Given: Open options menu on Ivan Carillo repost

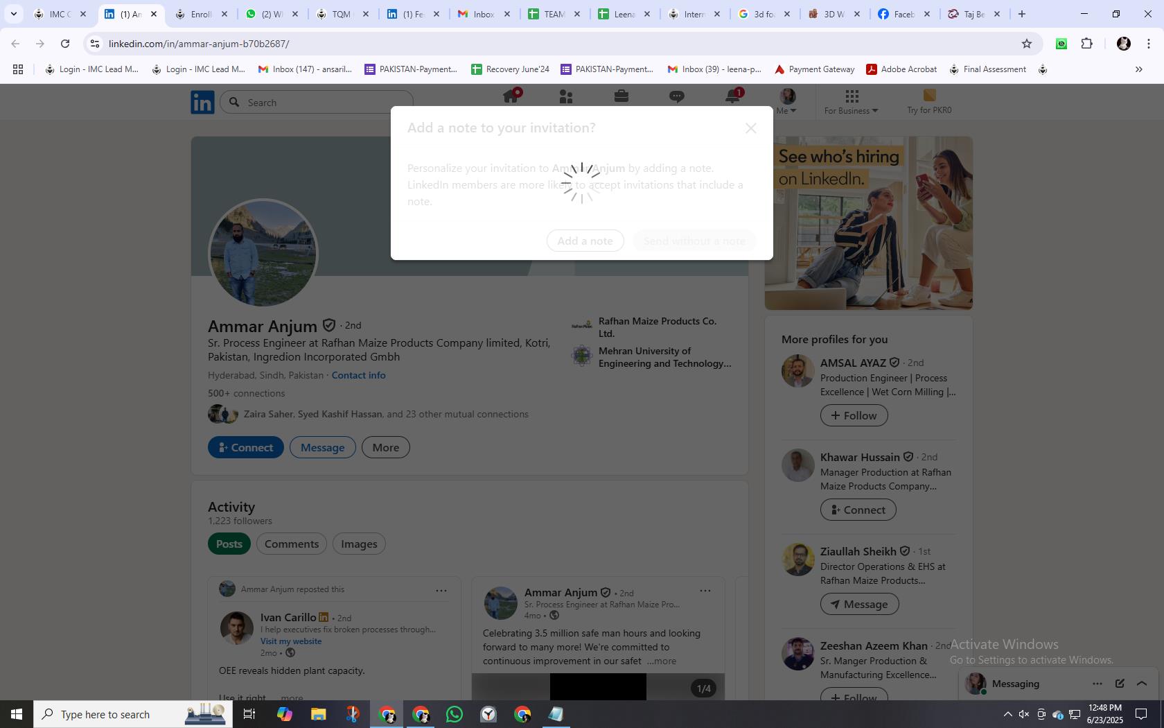Looking at the screenshot, I should tap(441, 591).
